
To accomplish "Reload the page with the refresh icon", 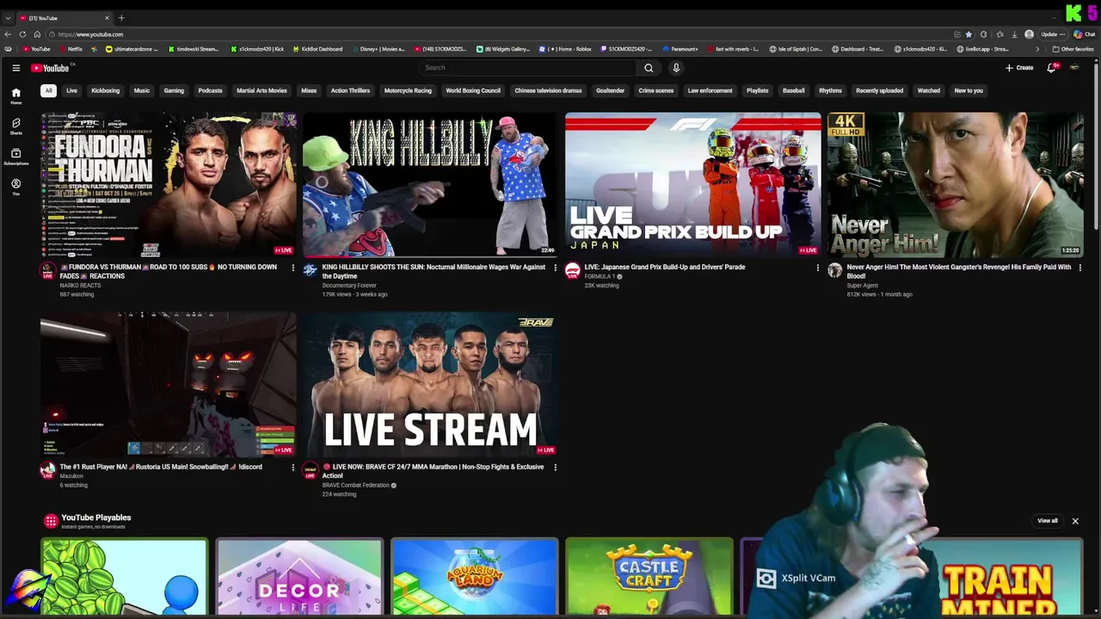I will coord(23,34).
